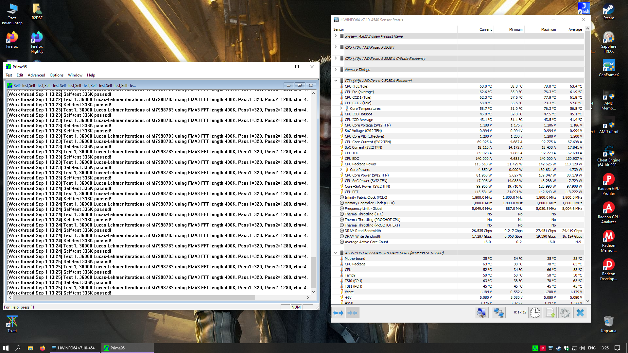Expand the Core Powers subtree
The width and height of the screenshot is (628, 353).
point(341,169)
